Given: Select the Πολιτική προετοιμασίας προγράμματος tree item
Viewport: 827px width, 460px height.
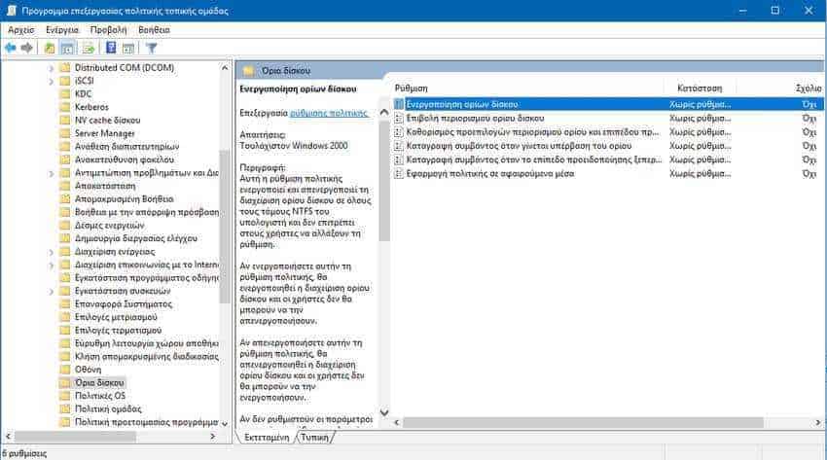Looking at the screenshot, I should [146, 422].
